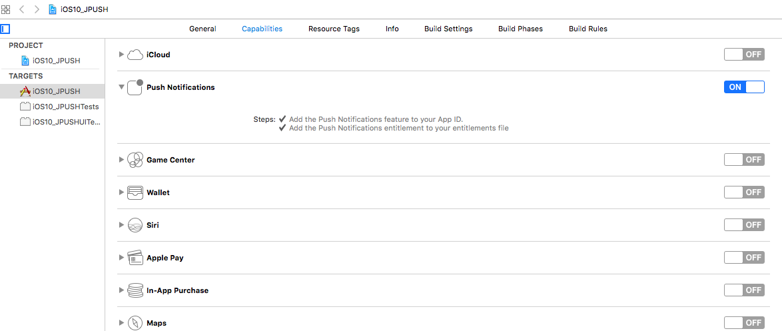Click the iOS10_JPUSHUITests bundle icon
Screen dimensions: 782x331
coord(25,122)
